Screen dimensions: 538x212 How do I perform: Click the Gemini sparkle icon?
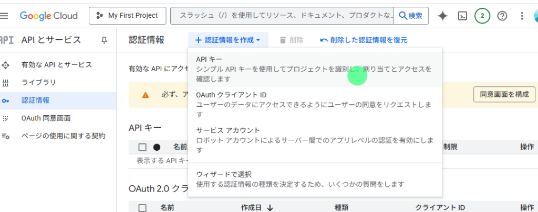[442, 16]
